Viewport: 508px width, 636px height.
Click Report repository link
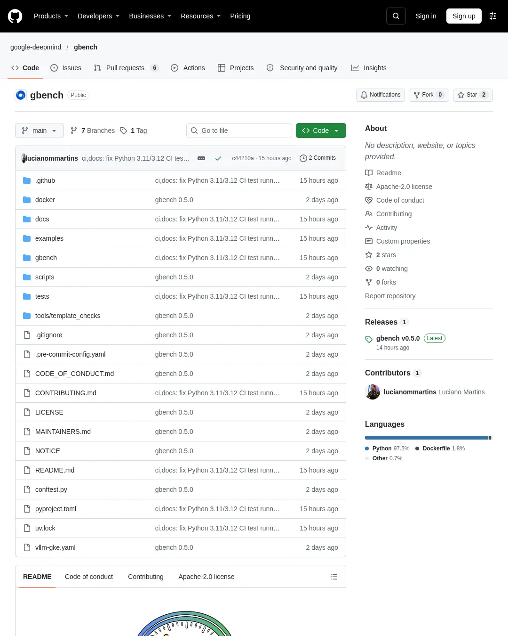point(390,296)
